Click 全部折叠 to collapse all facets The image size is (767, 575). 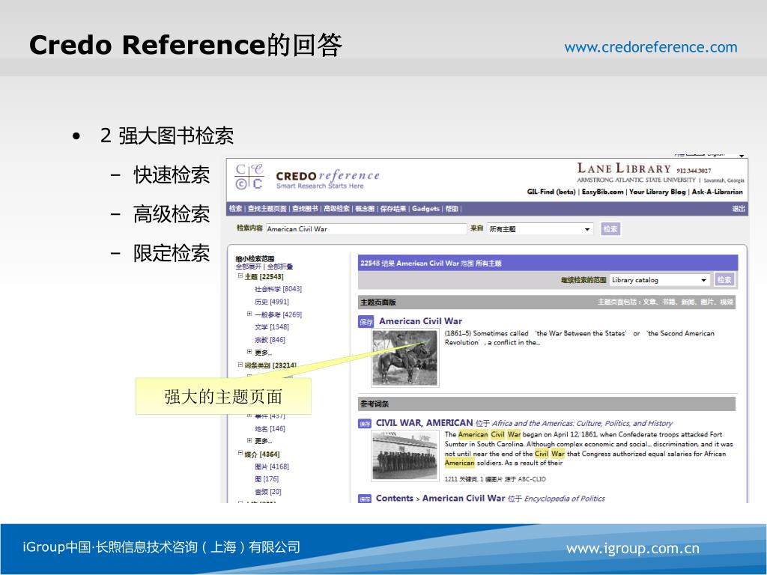pos(280,267)
